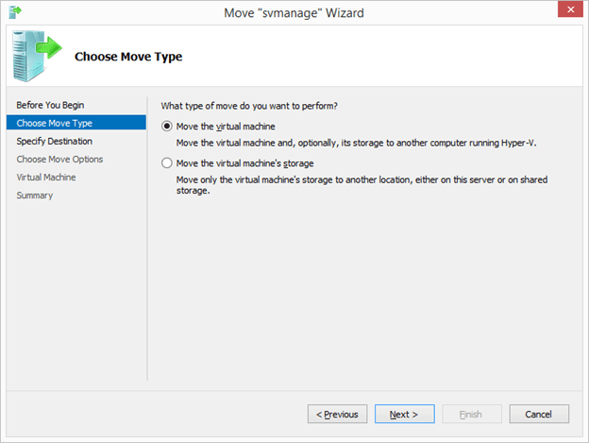Click the wizard title bar text
Screen dimensions: 589x443
tap(294, 12)
